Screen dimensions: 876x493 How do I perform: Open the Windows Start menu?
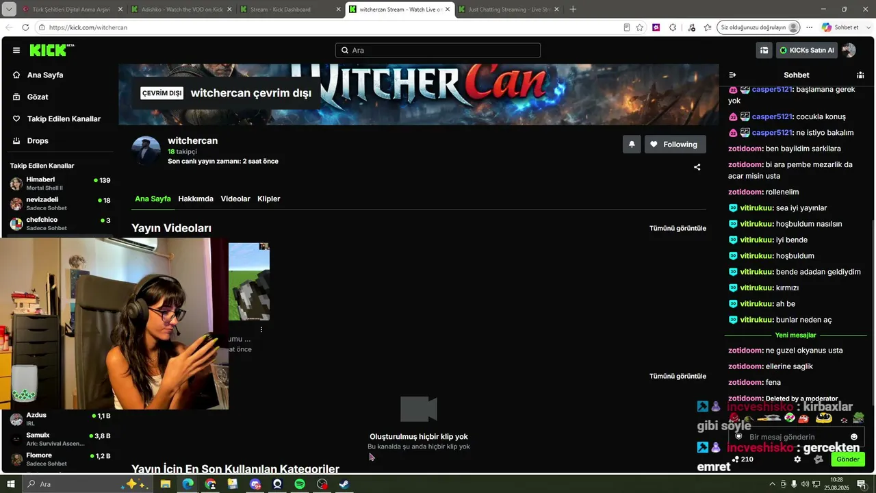(x=11, y=484)
